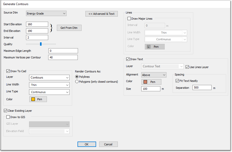Viewport: 232px width, 152px height.
Task: Click the Maximum Edge Length field
Action: click(x=63, y=51)
